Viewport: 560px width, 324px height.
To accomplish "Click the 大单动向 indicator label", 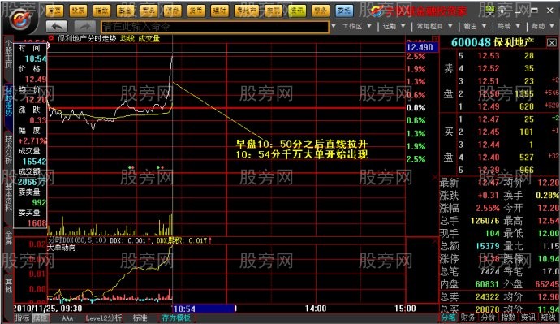I will [x=62, y=248].
